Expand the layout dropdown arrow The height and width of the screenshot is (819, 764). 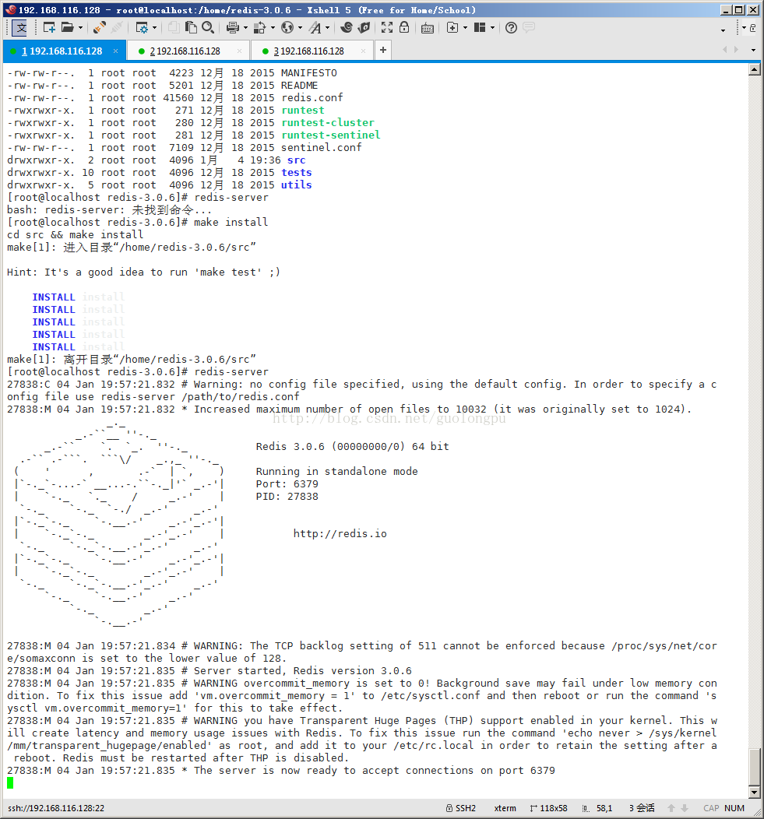click(492, 28)
